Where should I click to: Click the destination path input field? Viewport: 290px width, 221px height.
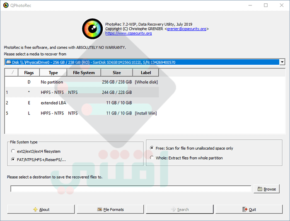131,189
